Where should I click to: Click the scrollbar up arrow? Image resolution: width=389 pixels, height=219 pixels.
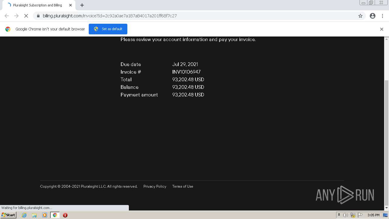click(x=387, y=39)
